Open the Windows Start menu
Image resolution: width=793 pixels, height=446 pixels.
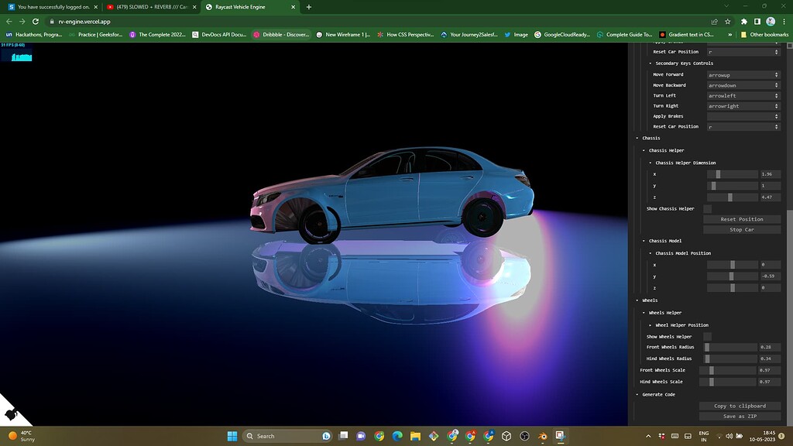tap(232, 436)
